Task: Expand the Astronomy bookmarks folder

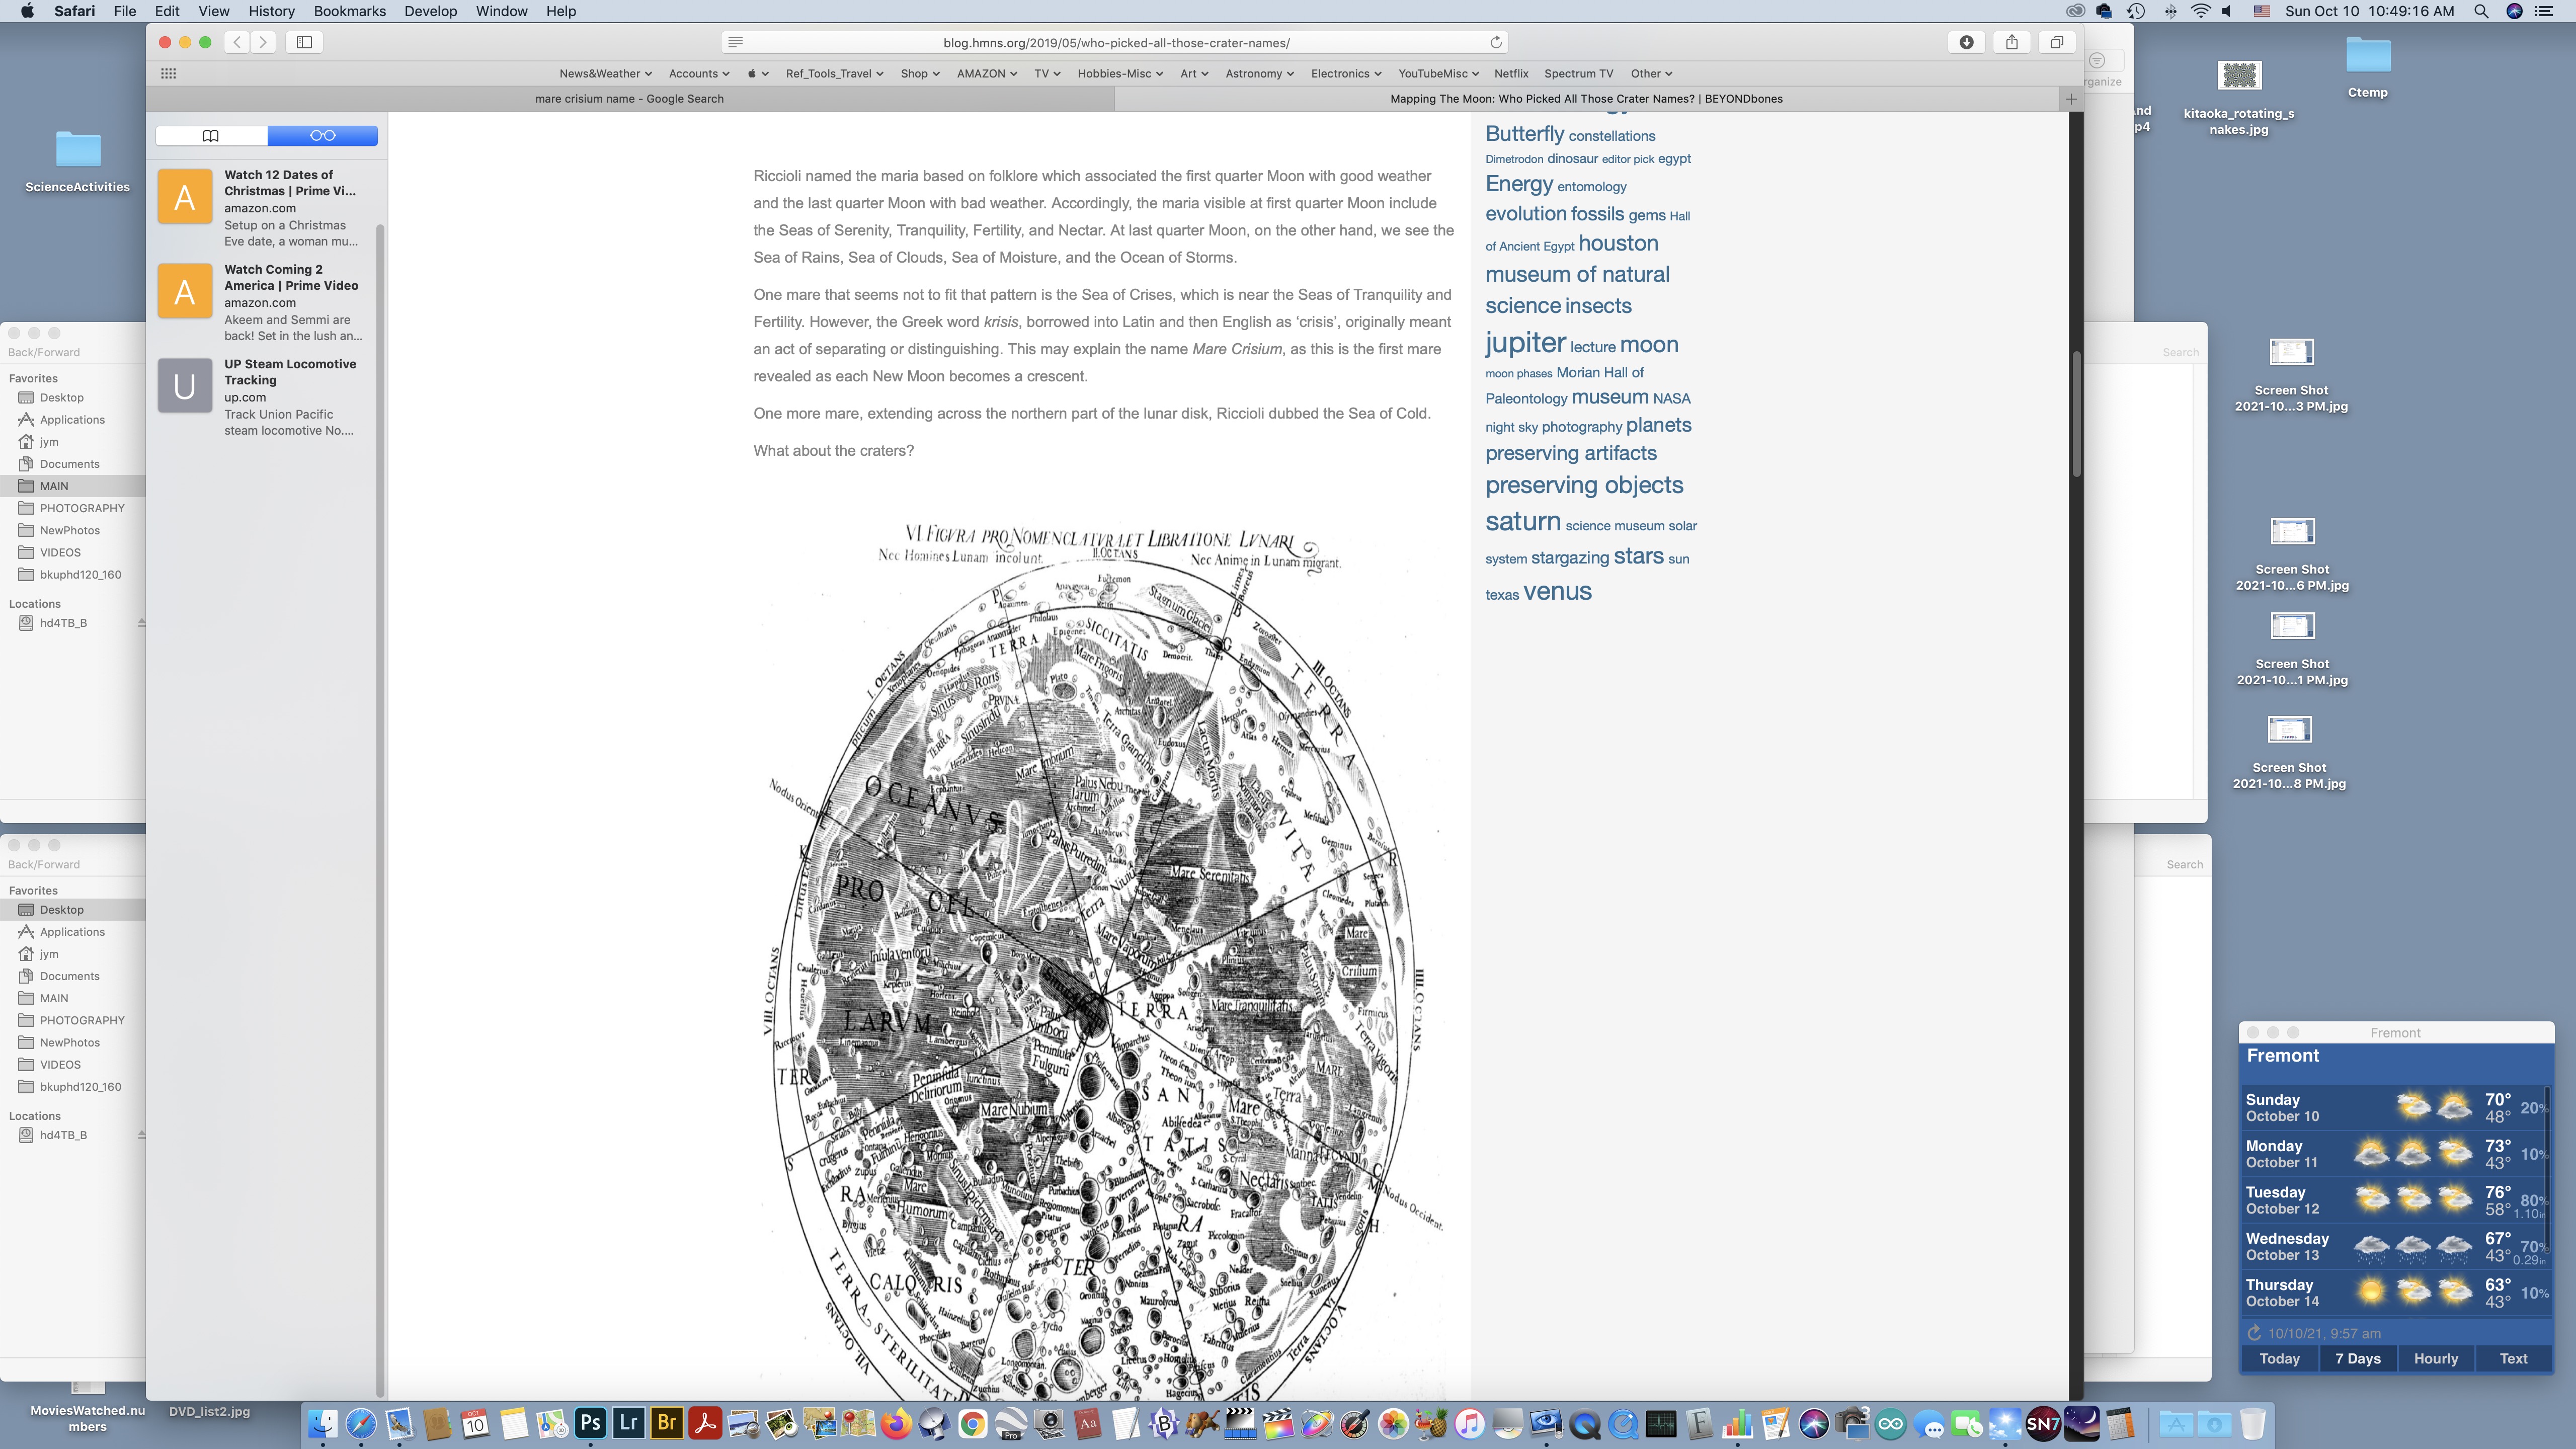Action: coord(1259,73)
